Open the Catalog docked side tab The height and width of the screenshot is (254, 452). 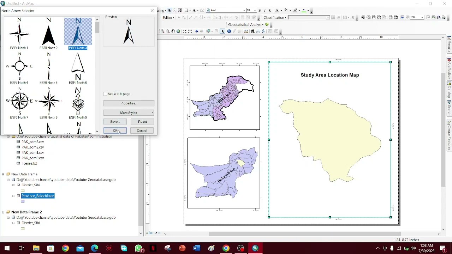[x=449, y=90]
